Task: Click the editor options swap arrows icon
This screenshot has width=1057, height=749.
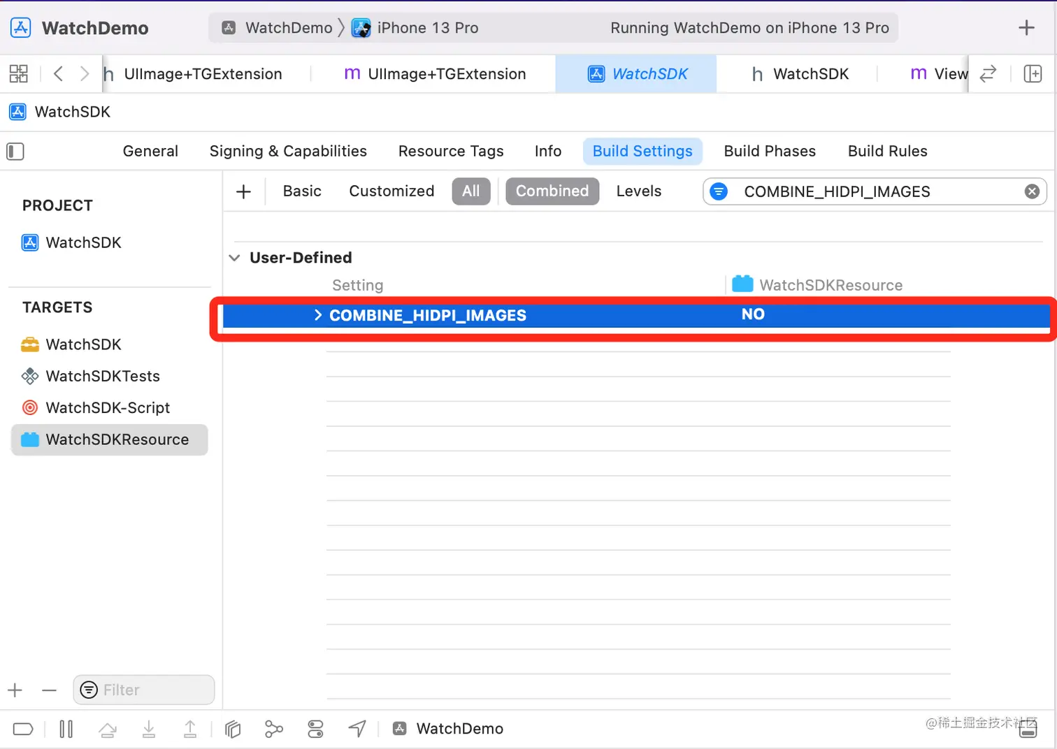Action: pos(988,73)
